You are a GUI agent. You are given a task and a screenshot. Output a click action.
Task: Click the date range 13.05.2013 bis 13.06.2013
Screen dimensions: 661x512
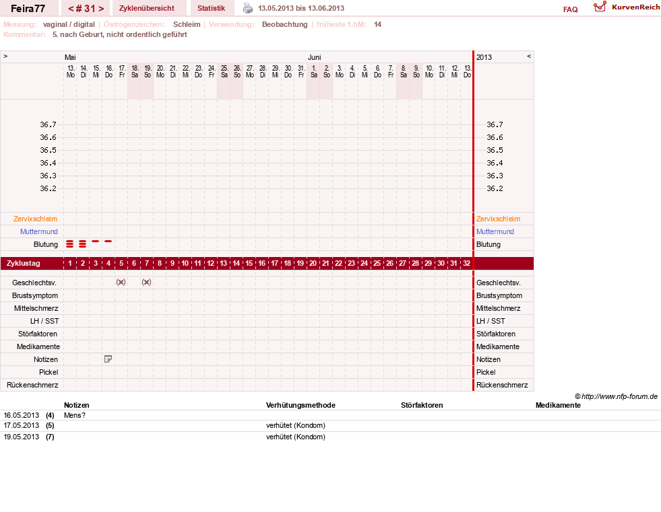pos(301,8)
